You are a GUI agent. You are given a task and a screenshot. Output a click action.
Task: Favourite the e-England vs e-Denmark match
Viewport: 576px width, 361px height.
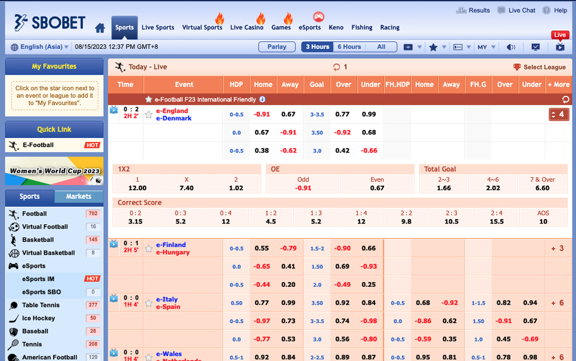(x=149, y=115)
